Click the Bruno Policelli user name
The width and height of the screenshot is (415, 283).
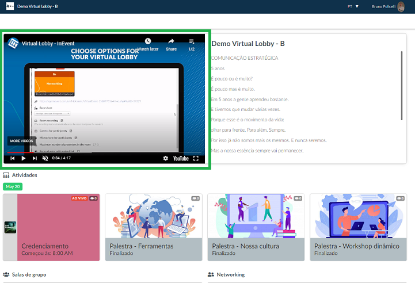click(383, 6)
